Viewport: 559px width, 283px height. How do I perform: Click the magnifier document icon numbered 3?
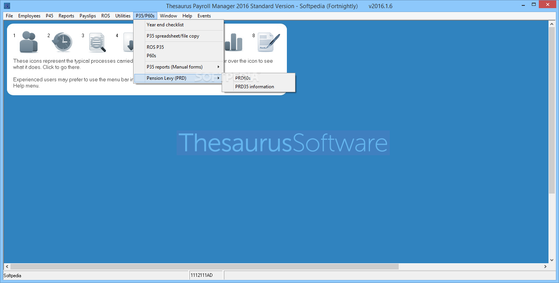pos(97,42)
